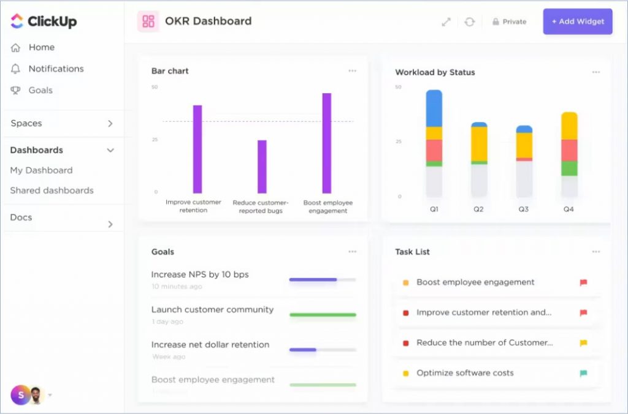Viewport: 628px width, 414px height.
Task: Collapse the Dashboards section chevron
Action: [x=110, y=150]
